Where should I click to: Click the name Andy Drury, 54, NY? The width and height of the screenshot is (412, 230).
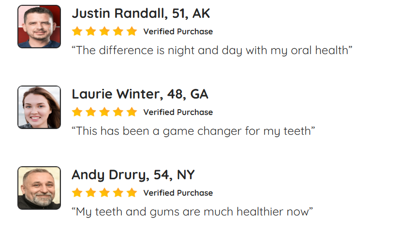(133, 175)
